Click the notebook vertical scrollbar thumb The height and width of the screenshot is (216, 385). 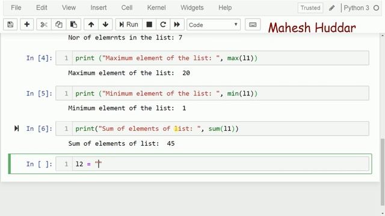coord(383,172)
